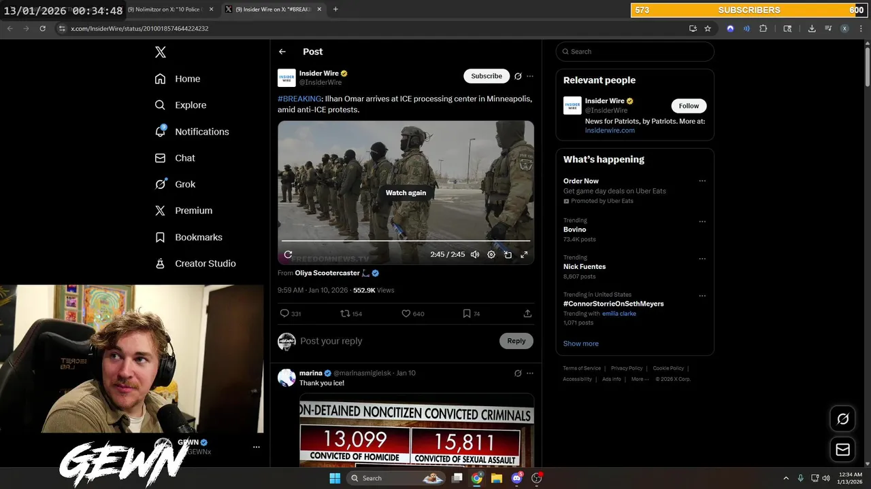Click the video progress bar
The width and height of the screenshot is (871, 489).
click(406, 240)
